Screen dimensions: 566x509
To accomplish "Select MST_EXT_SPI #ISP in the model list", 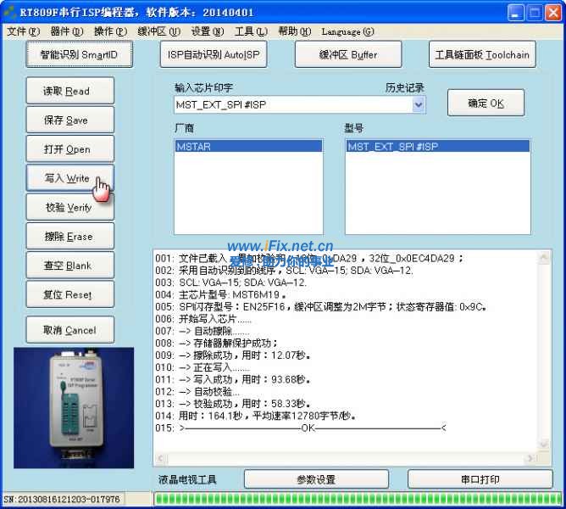I will 437,147.
